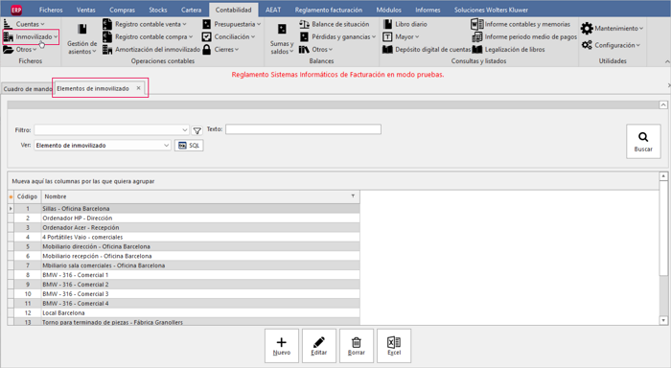671x368 pixels.
Task: Click the filter funnel icon
Action: tap(197, 130)
